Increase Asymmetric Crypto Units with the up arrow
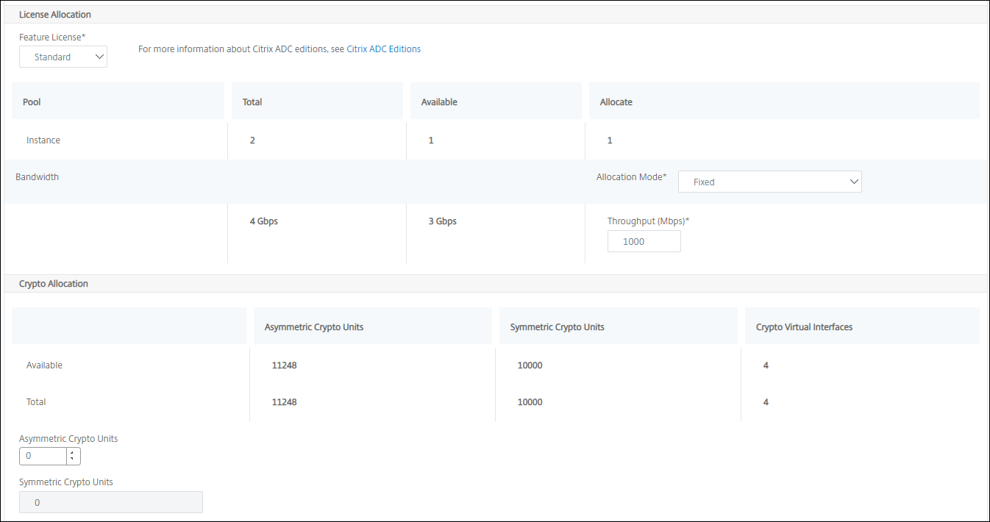990x522 pixels. point(71,452)
